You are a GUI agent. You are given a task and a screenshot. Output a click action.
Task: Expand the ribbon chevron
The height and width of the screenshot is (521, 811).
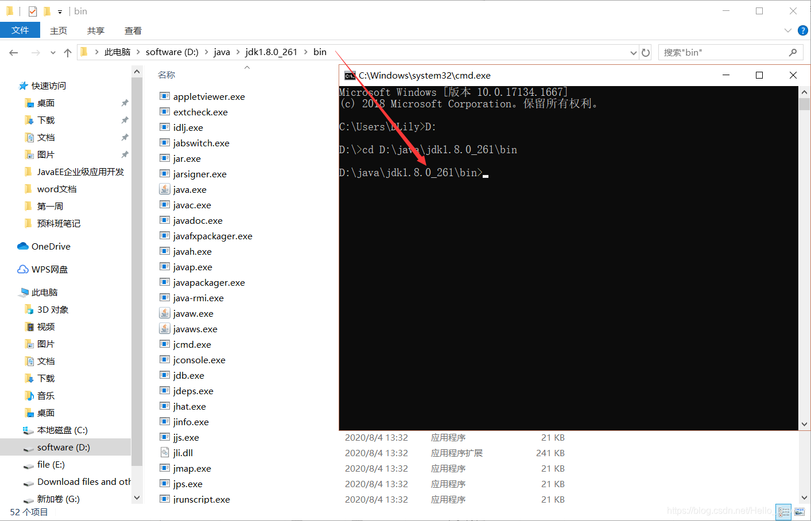[787, 30]
